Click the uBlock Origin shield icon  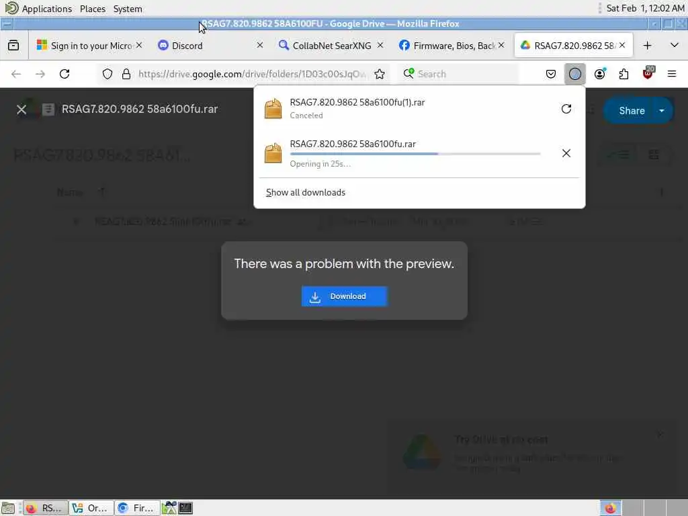648,73
